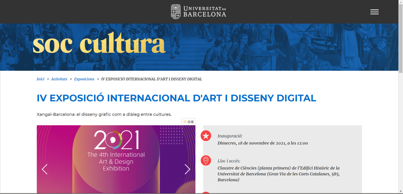The height and width of the screenshot is (194, 403).
Task: Advance to the next carousel slide
Action: tap(187, 169)
